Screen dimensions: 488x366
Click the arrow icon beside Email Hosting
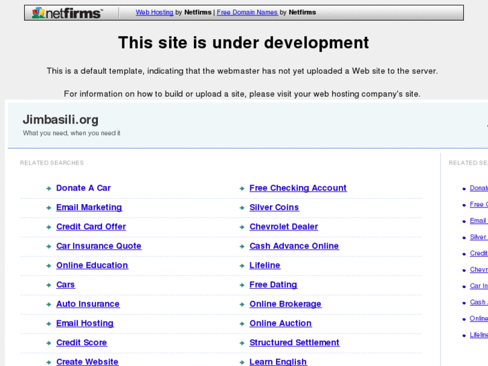click(x=48, y=324)
